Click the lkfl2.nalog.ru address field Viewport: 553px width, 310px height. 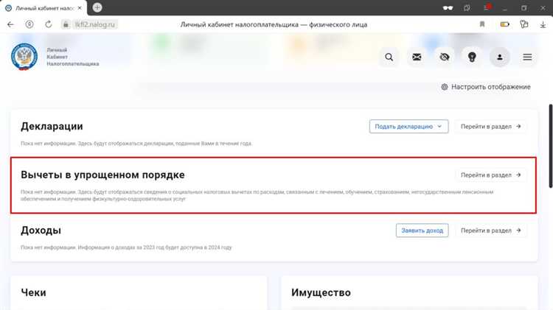tap(95, 24)
